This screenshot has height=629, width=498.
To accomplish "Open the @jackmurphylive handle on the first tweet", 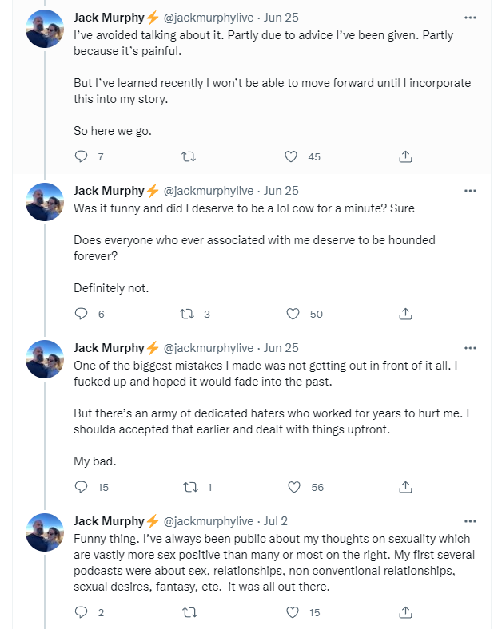I will 209,17.
